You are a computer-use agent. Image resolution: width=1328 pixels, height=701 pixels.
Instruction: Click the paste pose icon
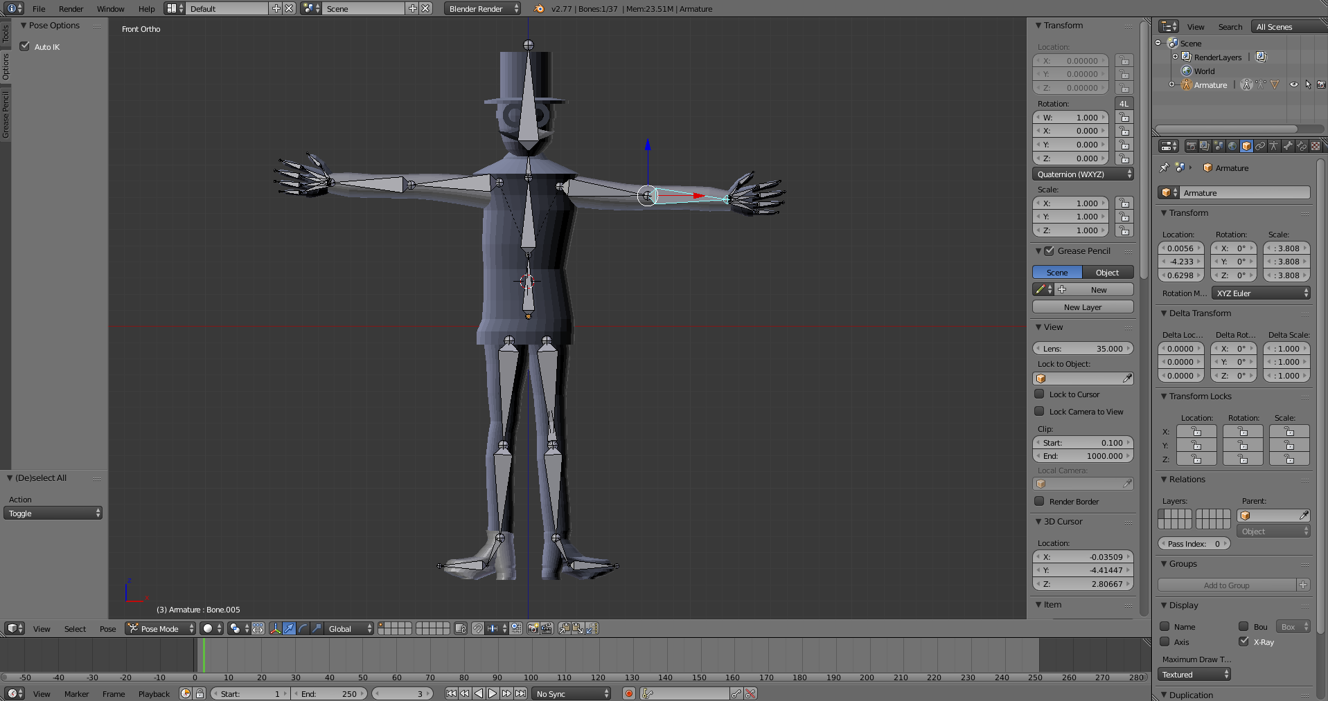pyautogui.click(x=578, y=628)
